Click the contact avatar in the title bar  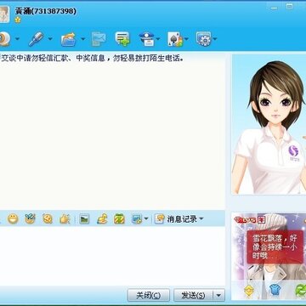(4, 14)
